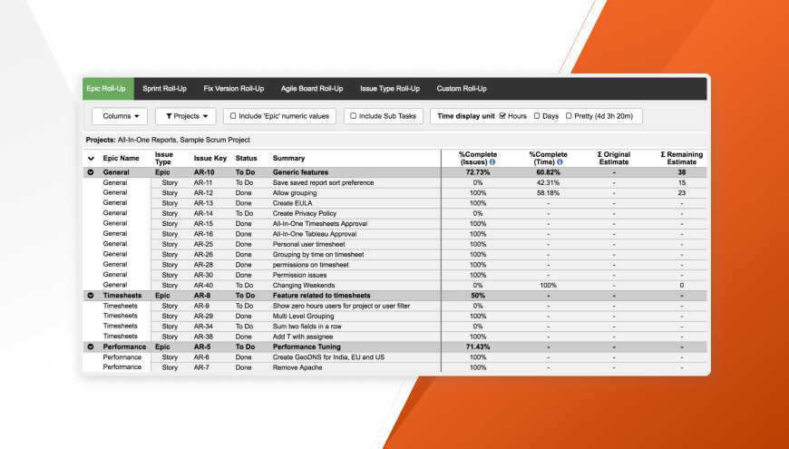The height and width of the screenshot is (449, 789).
Task: Open the Agile Board Roll-Up tab
Action: 312,89
